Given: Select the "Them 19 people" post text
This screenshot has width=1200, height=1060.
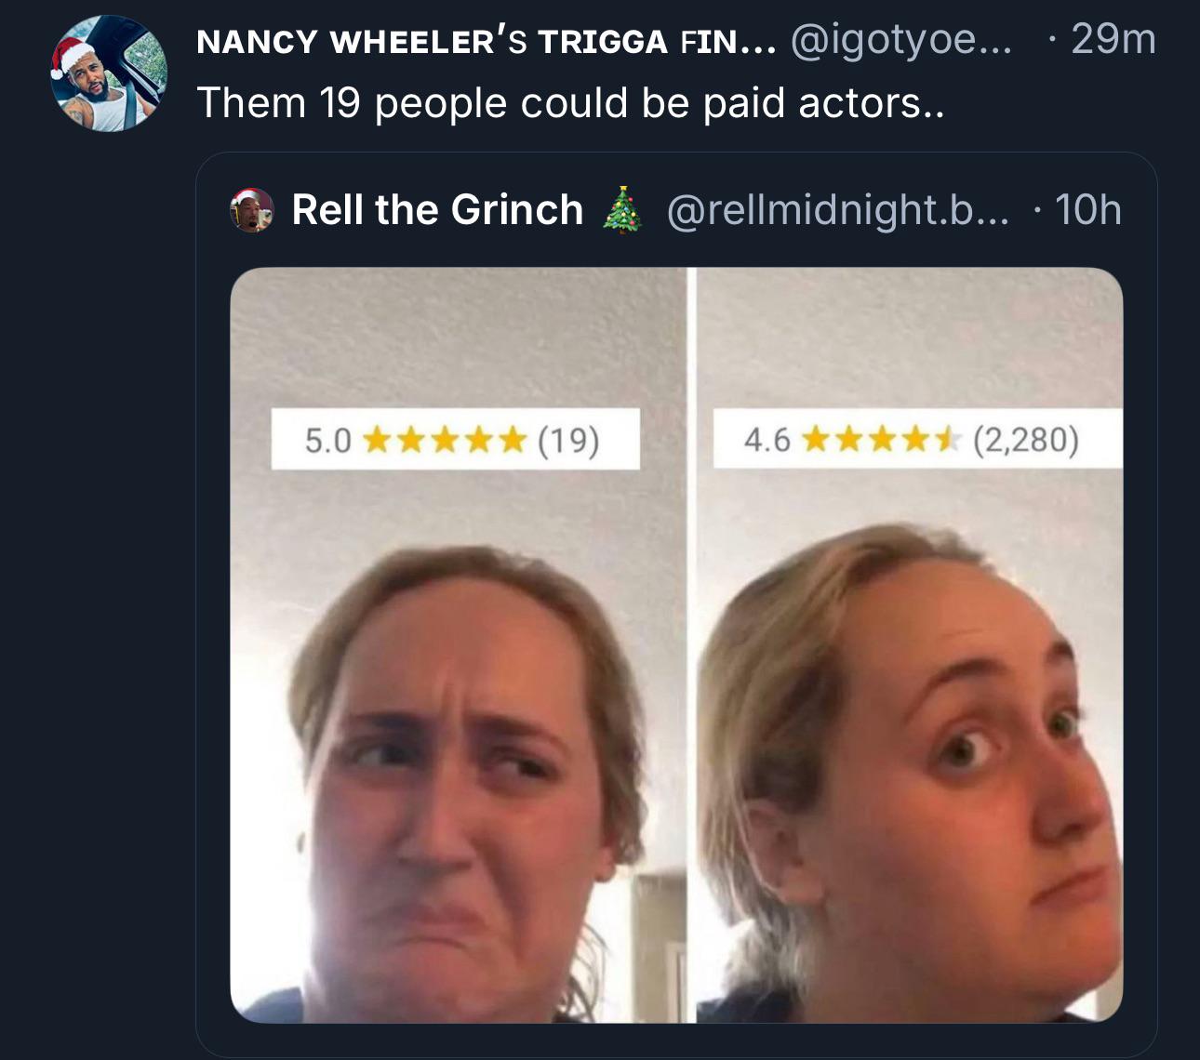Looking at the screenshot, I should (570, 102).
